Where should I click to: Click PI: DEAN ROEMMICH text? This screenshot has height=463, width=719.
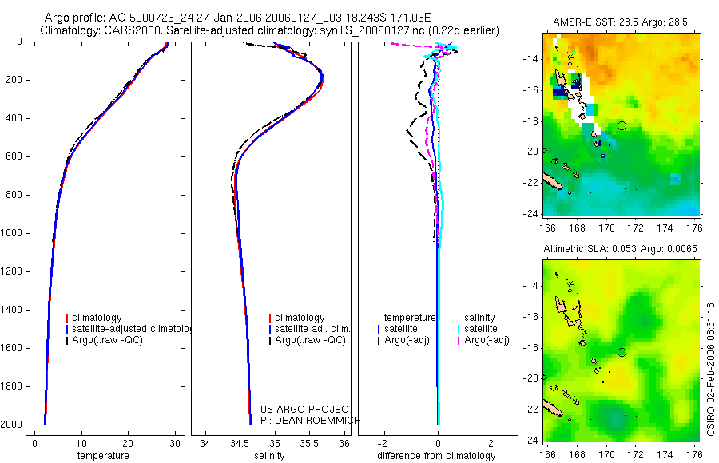tap(311, 421)
